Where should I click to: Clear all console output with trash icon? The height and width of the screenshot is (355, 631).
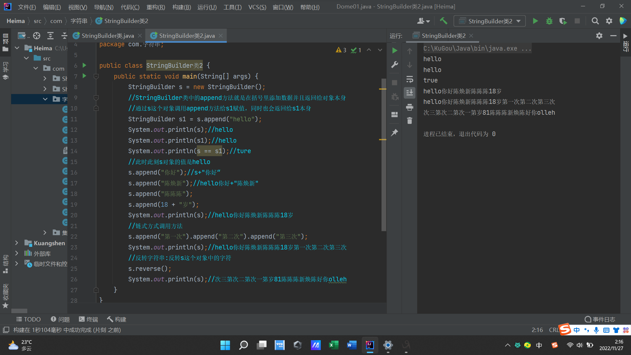(409, 121)
